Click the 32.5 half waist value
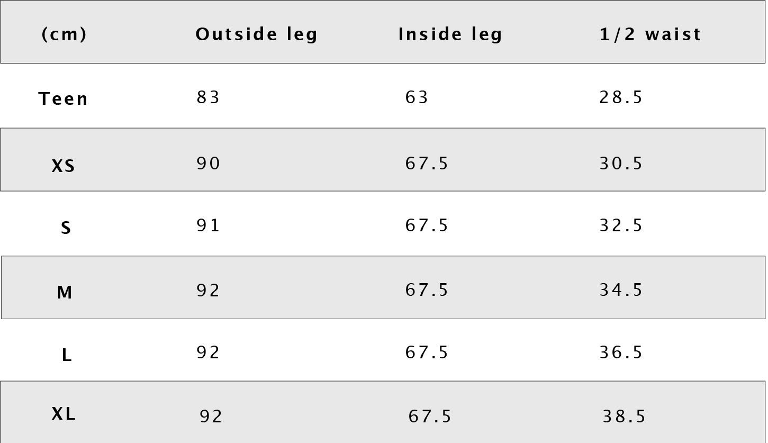Viewport: 768px width, 443px height. (x=621, y=225)
